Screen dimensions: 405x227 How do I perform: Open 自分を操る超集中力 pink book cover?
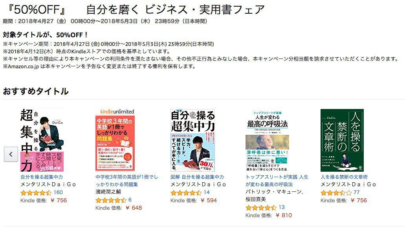pos(42,140)
